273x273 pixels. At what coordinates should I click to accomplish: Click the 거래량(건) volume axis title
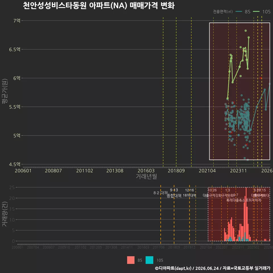pyautogui.click(x=5, y=214)
